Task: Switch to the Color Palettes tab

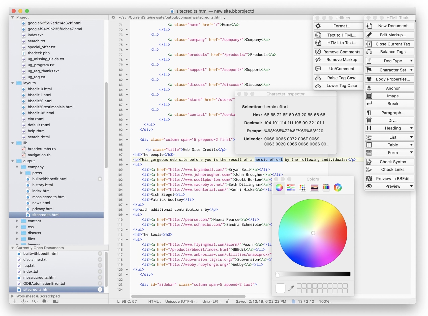Action: pyautogui.click(x=302, y=187)
